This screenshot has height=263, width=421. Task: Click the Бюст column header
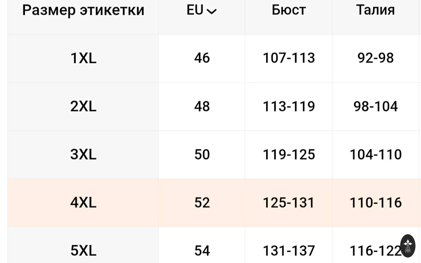[289, 10]
